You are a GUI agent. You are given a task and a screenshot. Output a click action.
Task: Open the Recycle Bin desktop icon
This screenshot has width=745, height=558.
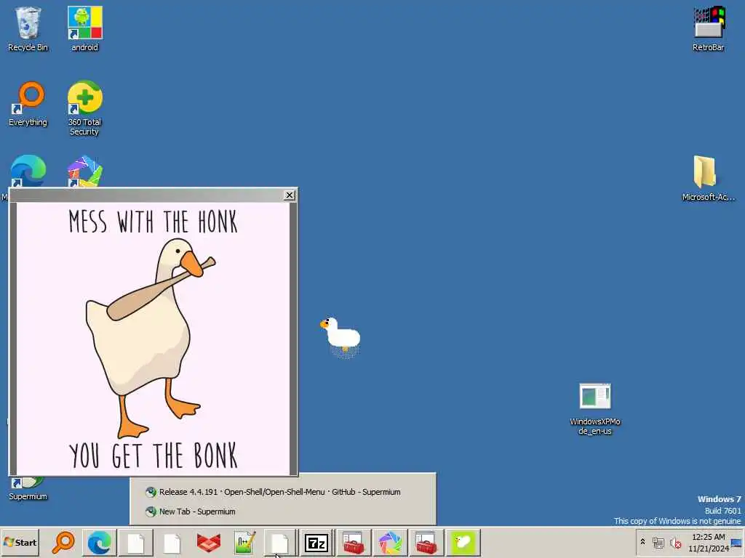28,28
